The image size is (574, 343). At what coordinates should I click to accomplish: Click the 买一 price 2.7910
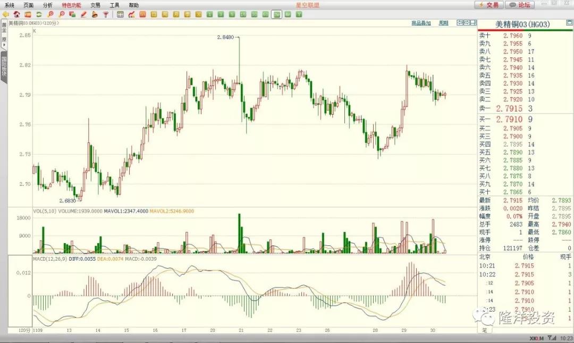click(509, 119)
